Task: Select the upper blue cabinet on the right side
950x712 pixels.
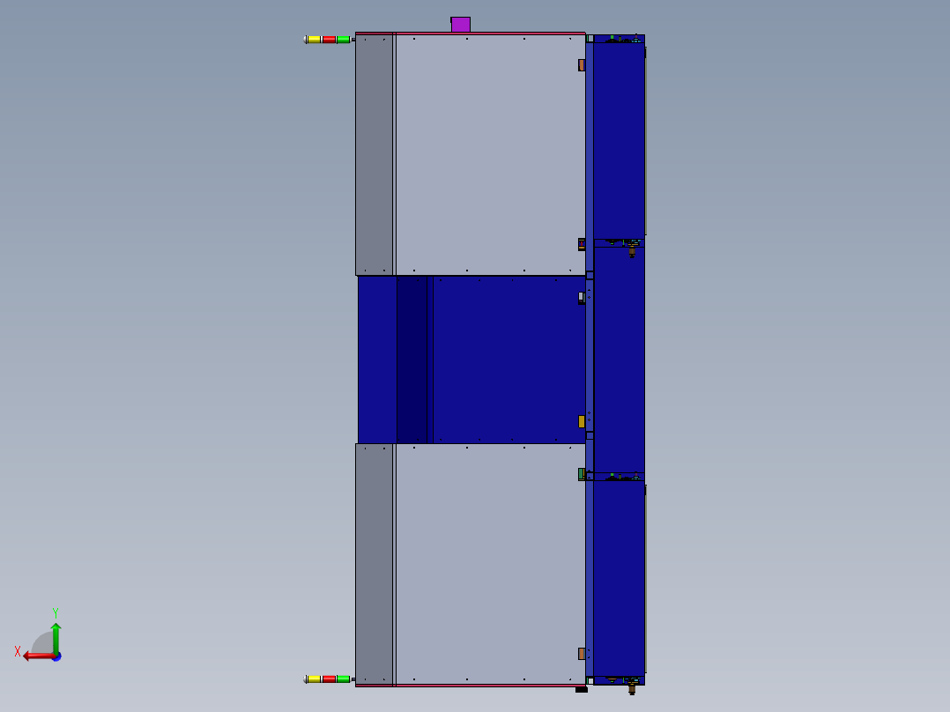Action: tap(619, 140)
